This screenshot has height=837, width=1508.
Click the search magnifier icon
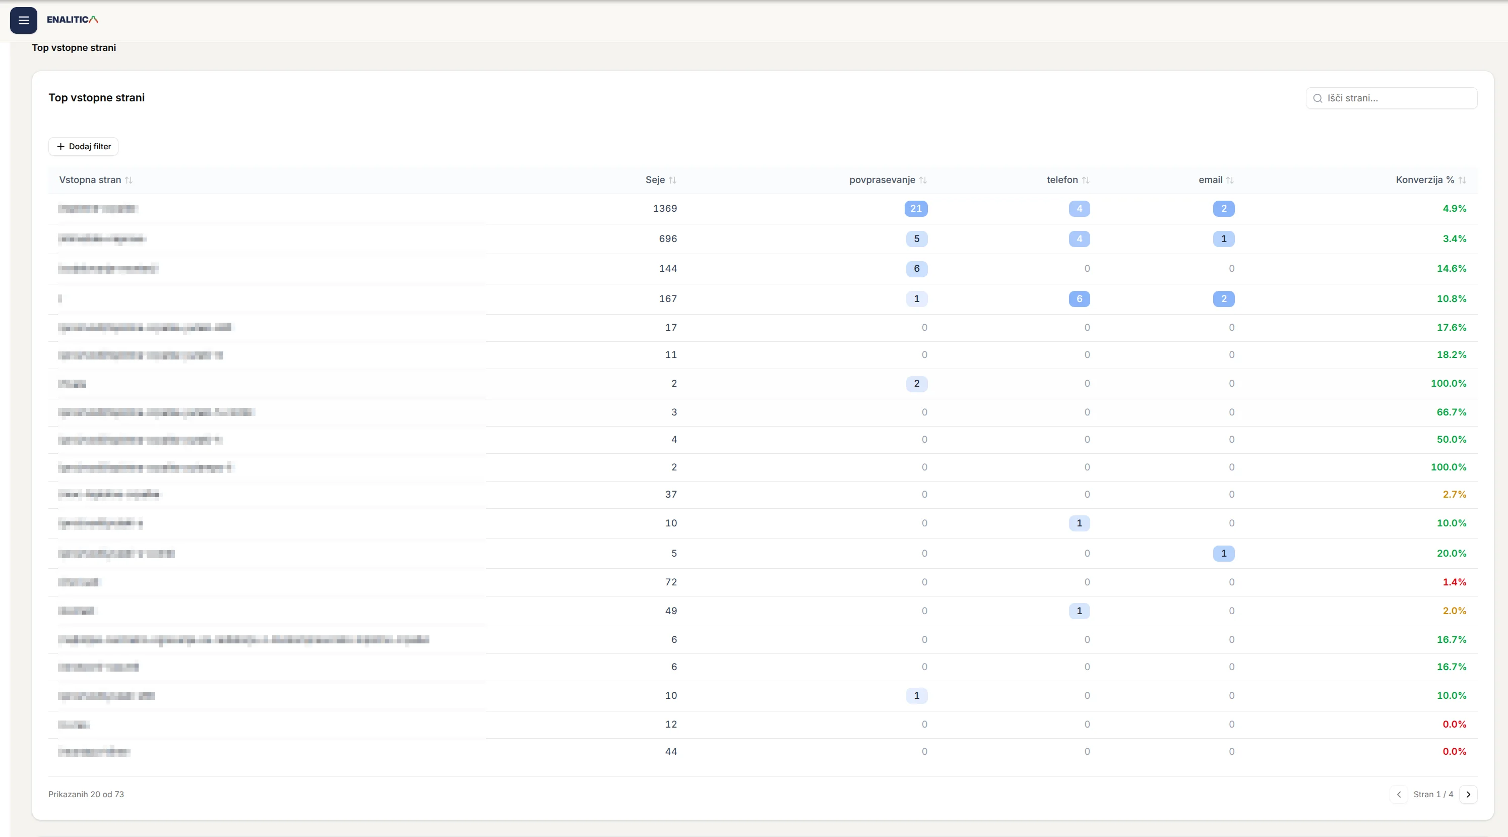[x=1318, y=98]
